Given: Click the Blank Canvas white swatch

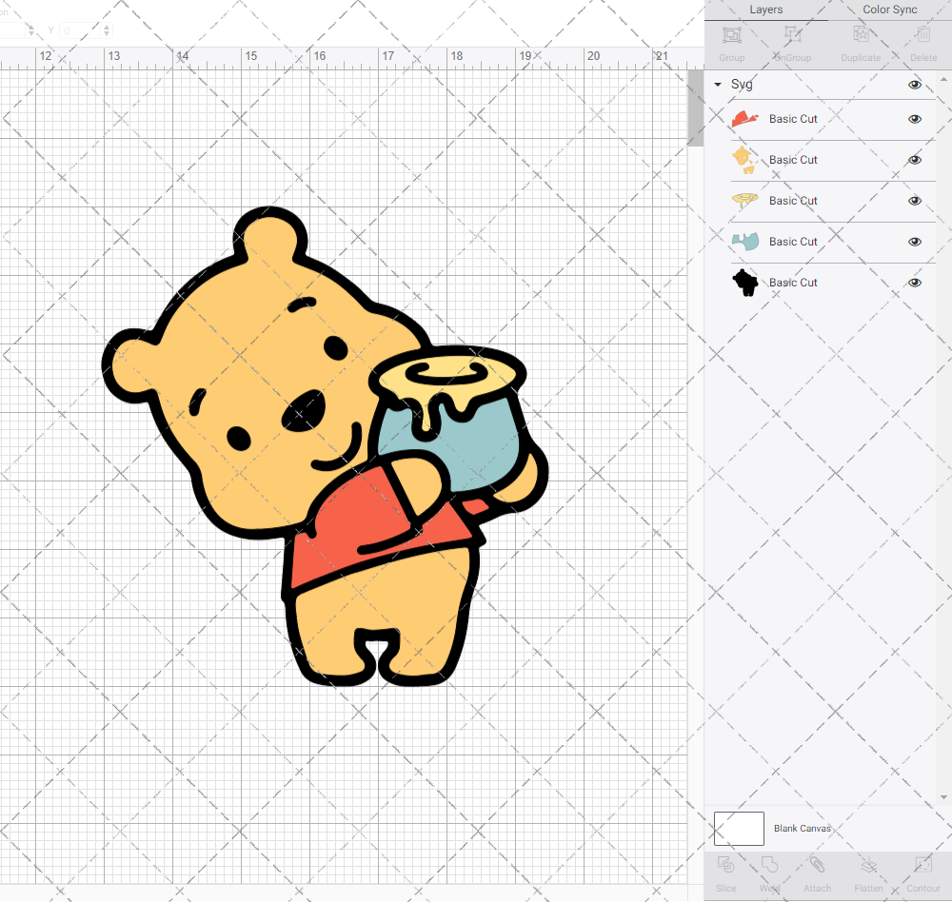Looking at the screenshot, I should [x=739, y=829].
